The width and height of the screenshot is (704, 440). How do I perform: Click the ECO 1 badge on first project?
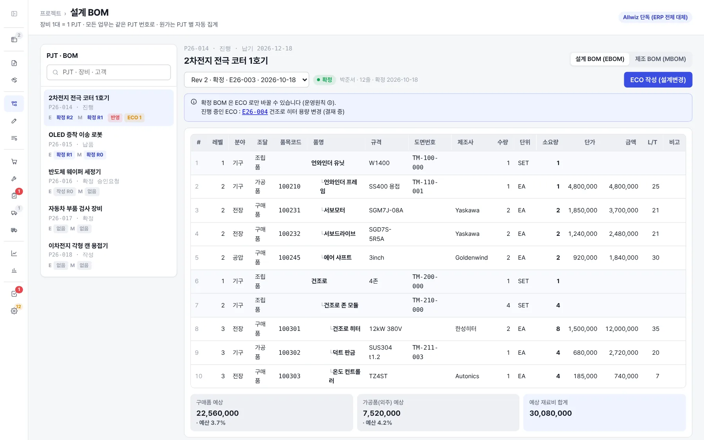134,118
